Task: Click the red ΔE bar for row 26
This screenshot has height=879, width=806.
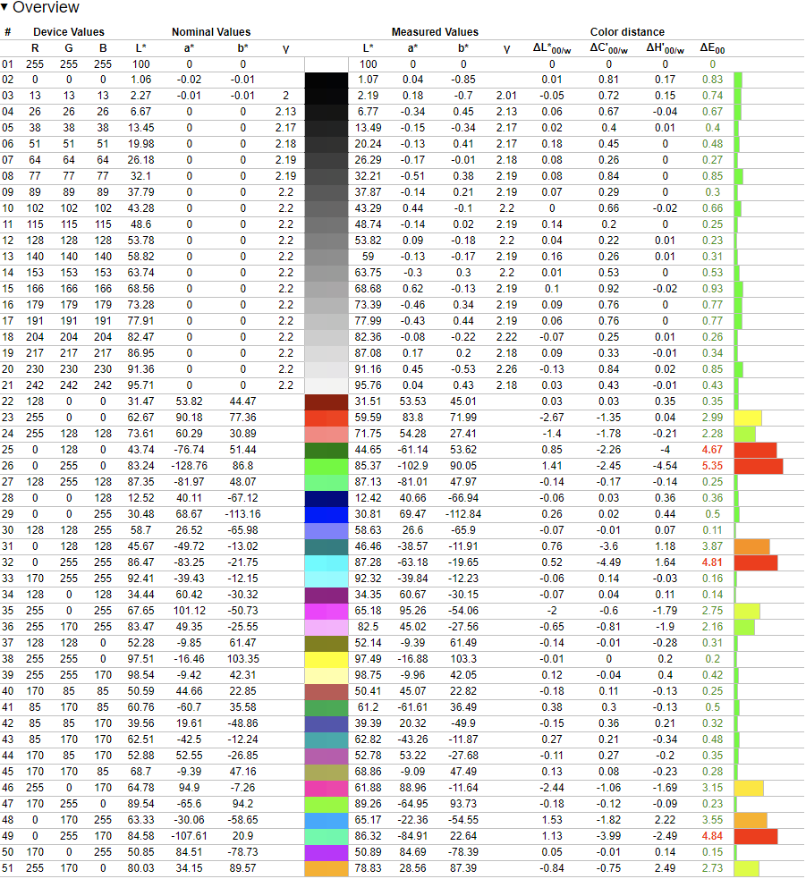Action: [x=758, y=466]
